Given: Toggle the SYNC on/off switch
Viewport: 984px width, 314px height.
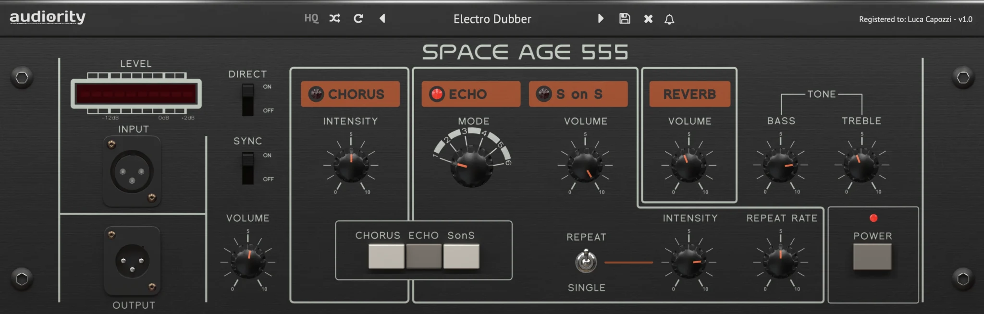Looking at the screenshot, I should coord(248,169).
